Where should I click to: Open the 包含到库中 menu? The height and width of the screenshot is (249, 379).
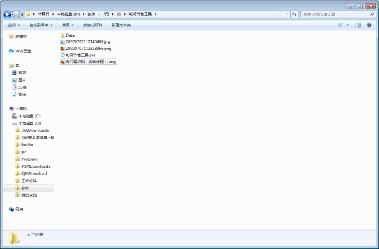point(41,25)
